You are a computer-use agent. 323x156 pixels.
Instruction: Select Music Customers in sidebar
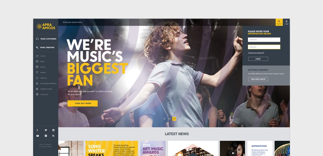pyautogui.click(x=46, y=39)
